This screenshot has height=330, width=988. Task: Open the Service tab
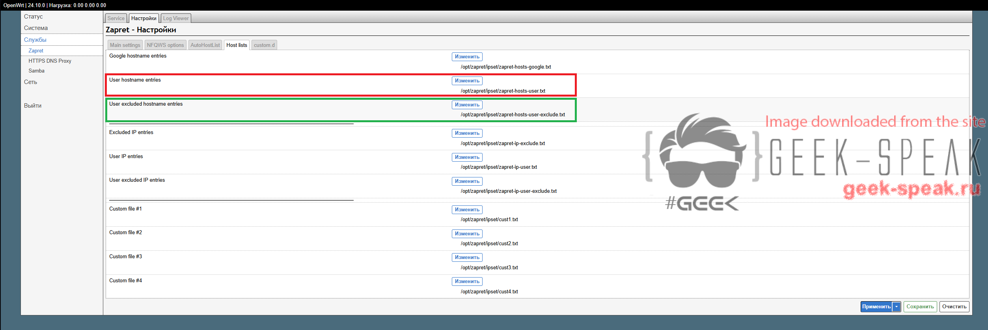(x=116, y=19)
